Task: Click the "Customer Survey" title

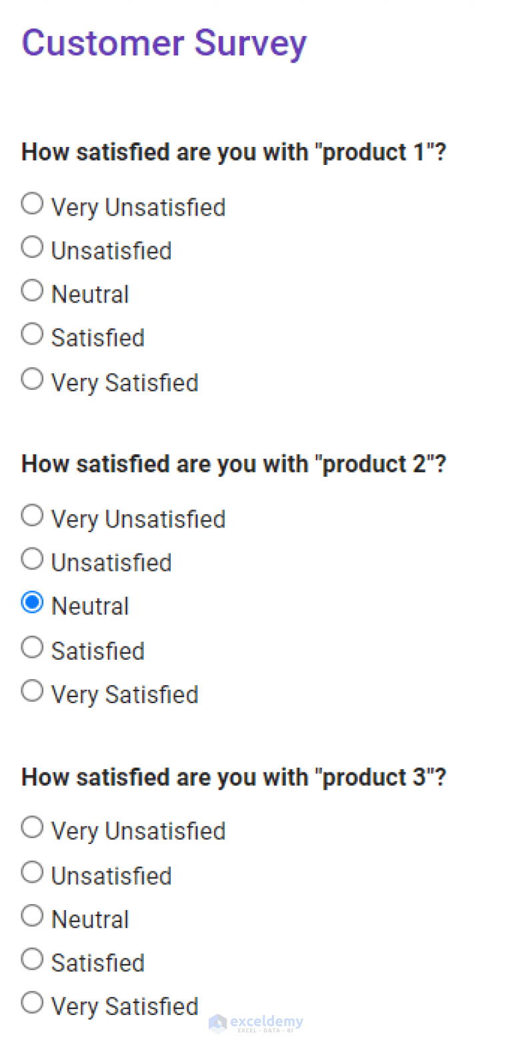Action: point(164,43)
